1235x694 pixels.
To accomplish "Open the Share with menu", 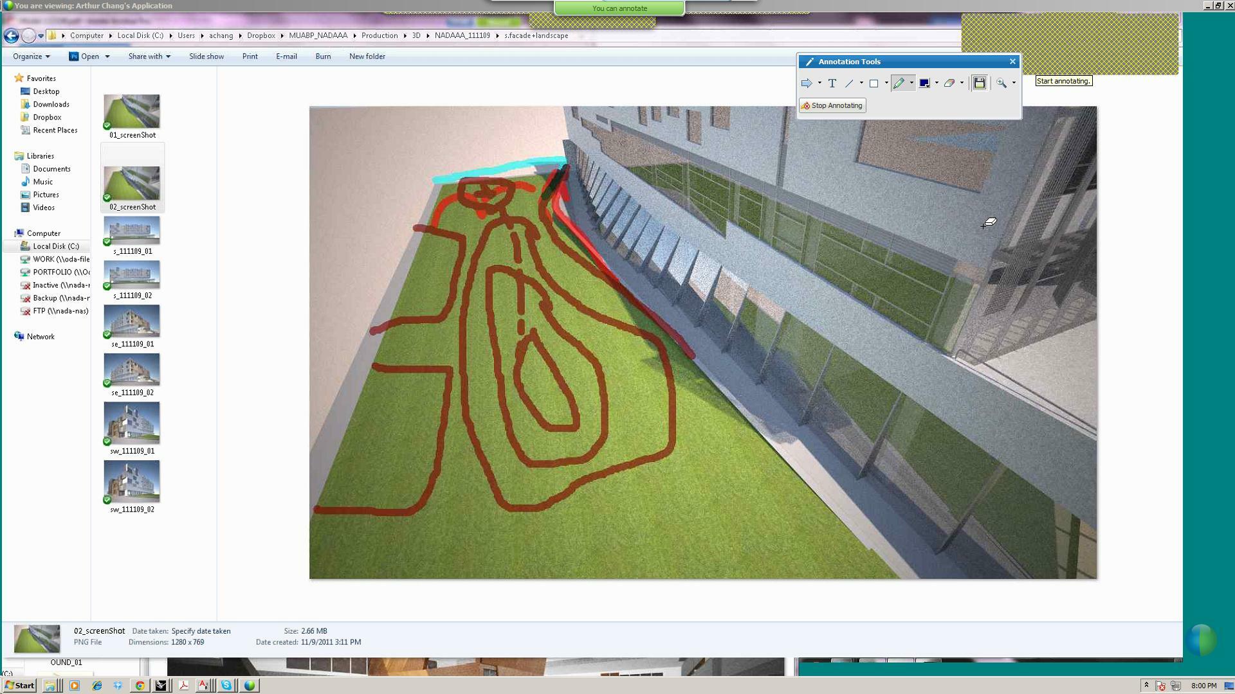I will pos(149,57).
